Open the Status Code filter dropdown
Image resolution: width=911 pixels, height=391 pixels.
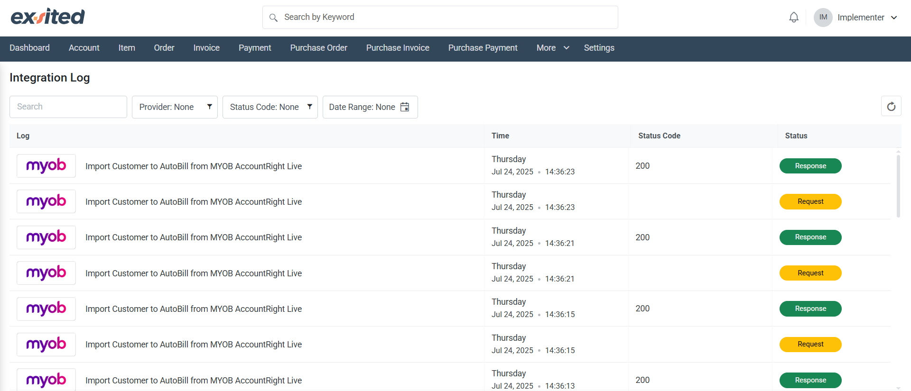(x=270, y=107)
